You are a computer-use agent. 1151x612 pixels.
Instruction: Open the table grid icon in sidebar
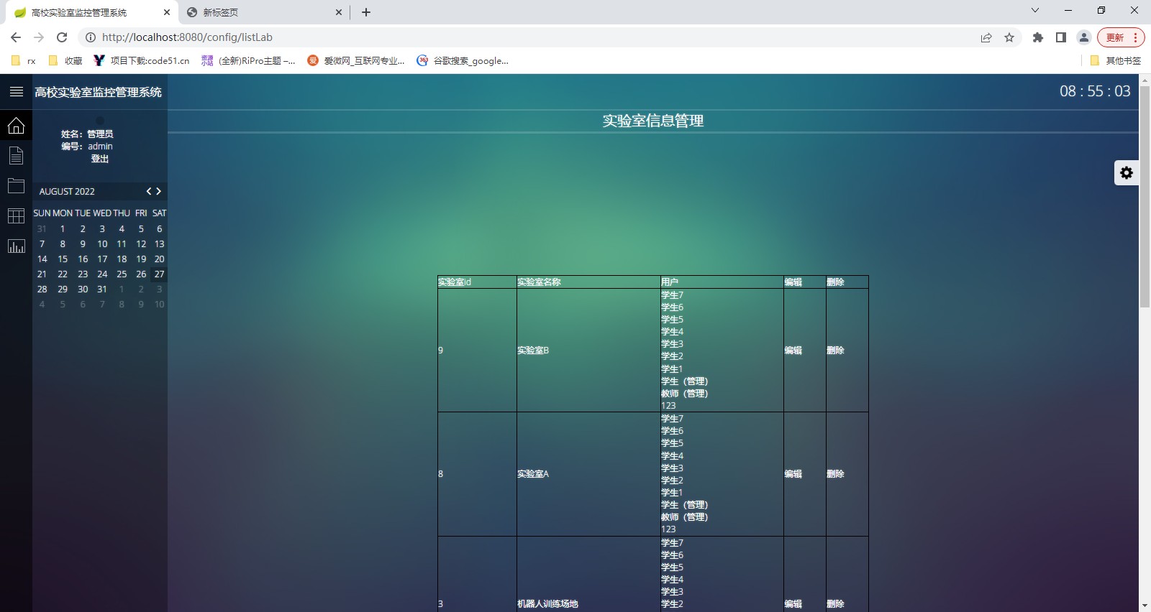16,215
